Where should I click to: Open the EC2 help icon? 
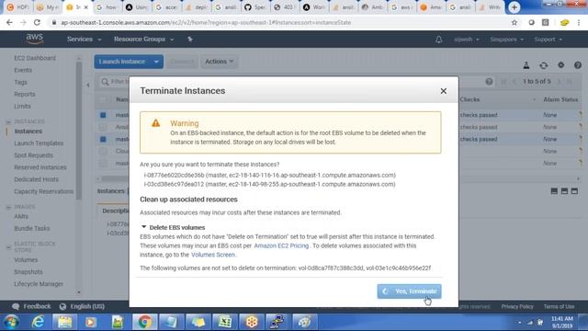578,65
